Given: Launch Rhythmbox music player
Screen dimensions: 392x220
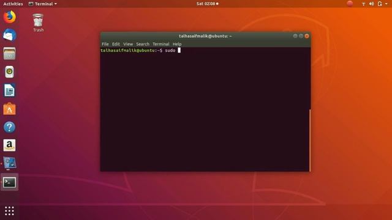Looking at the screenshot, I should 10,72.
